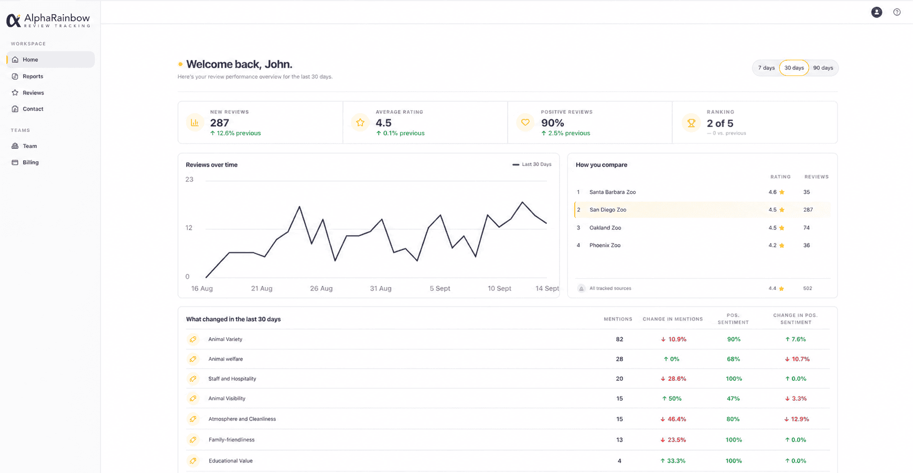Image resolution: width=913 pixels, height=473 pixels.
Task: Select the 30 days range option
Action: click(794, 68)
